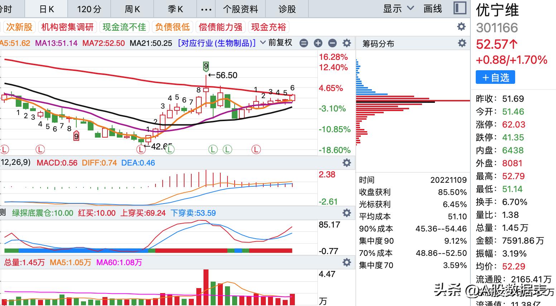The height and width of the screenshot is (306, 556).
Task: Click the 次新股 tag
Action: click(x=19, y=27)
